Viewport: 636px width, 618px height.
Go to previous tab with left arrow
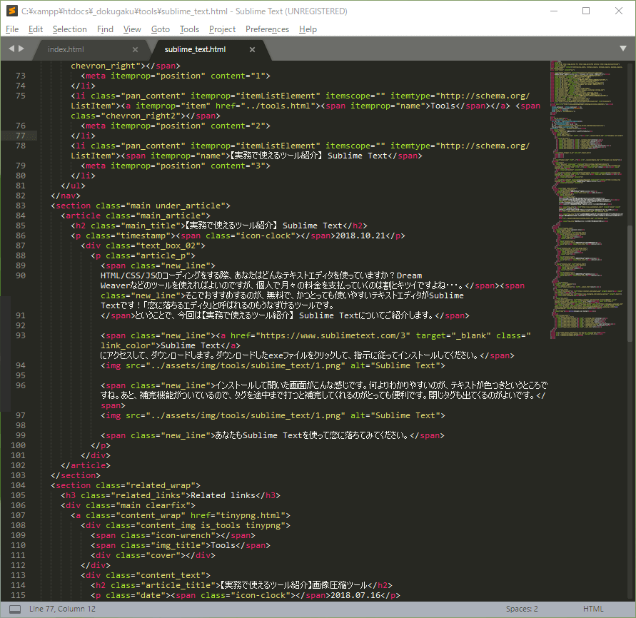point(11,49)
